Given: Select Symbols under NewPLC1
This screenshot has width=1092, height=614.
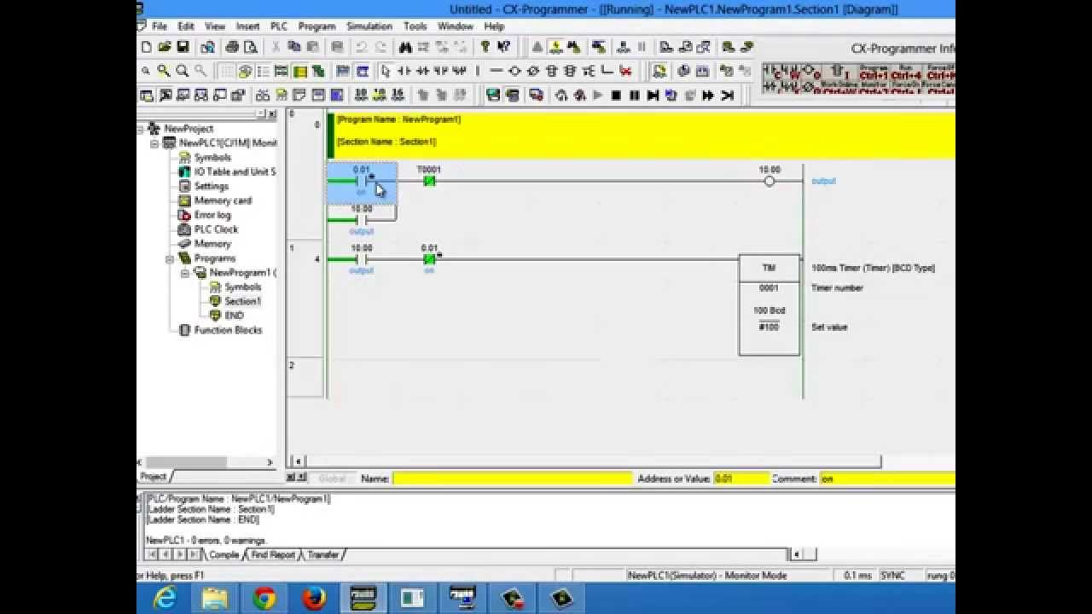Looking at the screenshot, I should (x=212, y=158).
